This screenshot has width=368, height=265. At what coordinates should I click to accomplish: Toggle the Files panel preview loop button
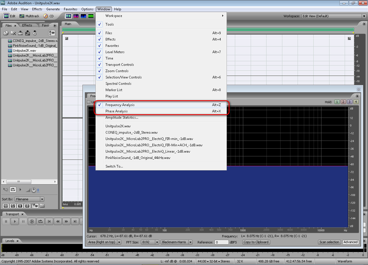(13, 190)
